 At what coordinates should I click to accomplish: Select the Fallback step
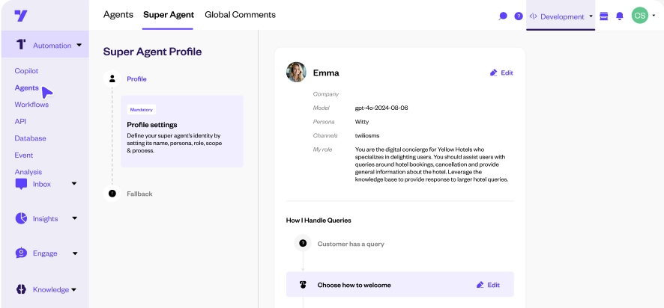click(x=139, y=194)
